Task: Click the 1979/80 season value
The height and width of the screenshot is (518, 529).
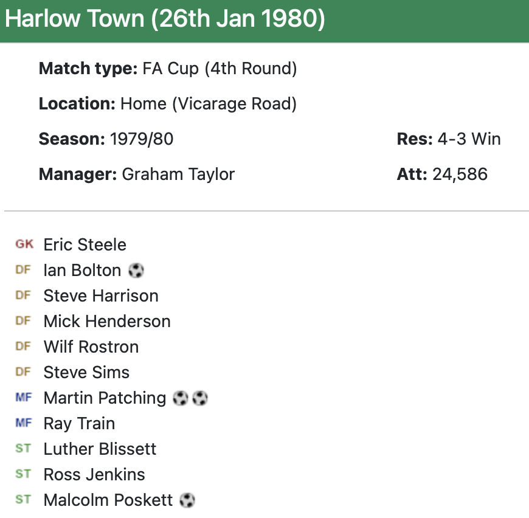Action: [142, 139]
